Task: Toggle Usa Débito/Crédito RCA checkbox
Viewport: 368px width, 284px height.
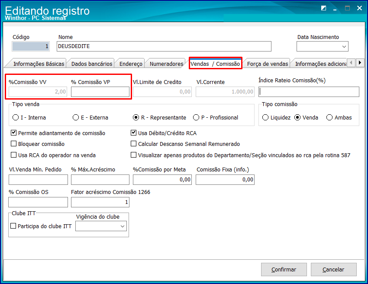Action: (133, 133)
